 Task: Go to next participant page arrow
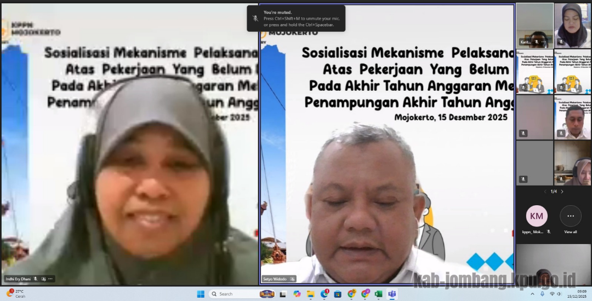(562, 192)
